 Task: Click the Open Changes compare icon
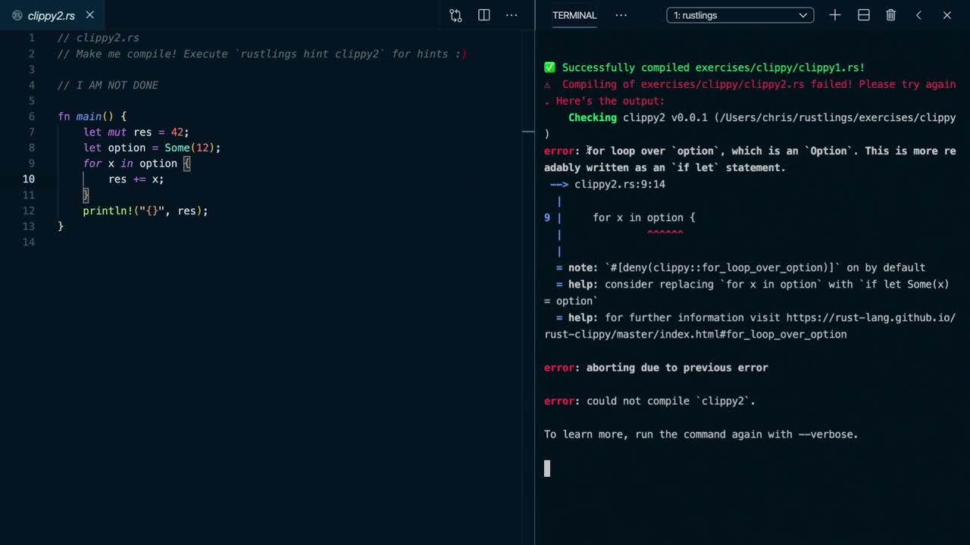coord(455,15)
